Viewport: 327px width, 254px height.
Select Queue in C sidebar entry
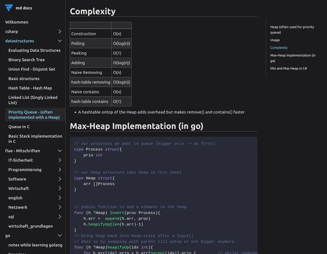(19, 127)
